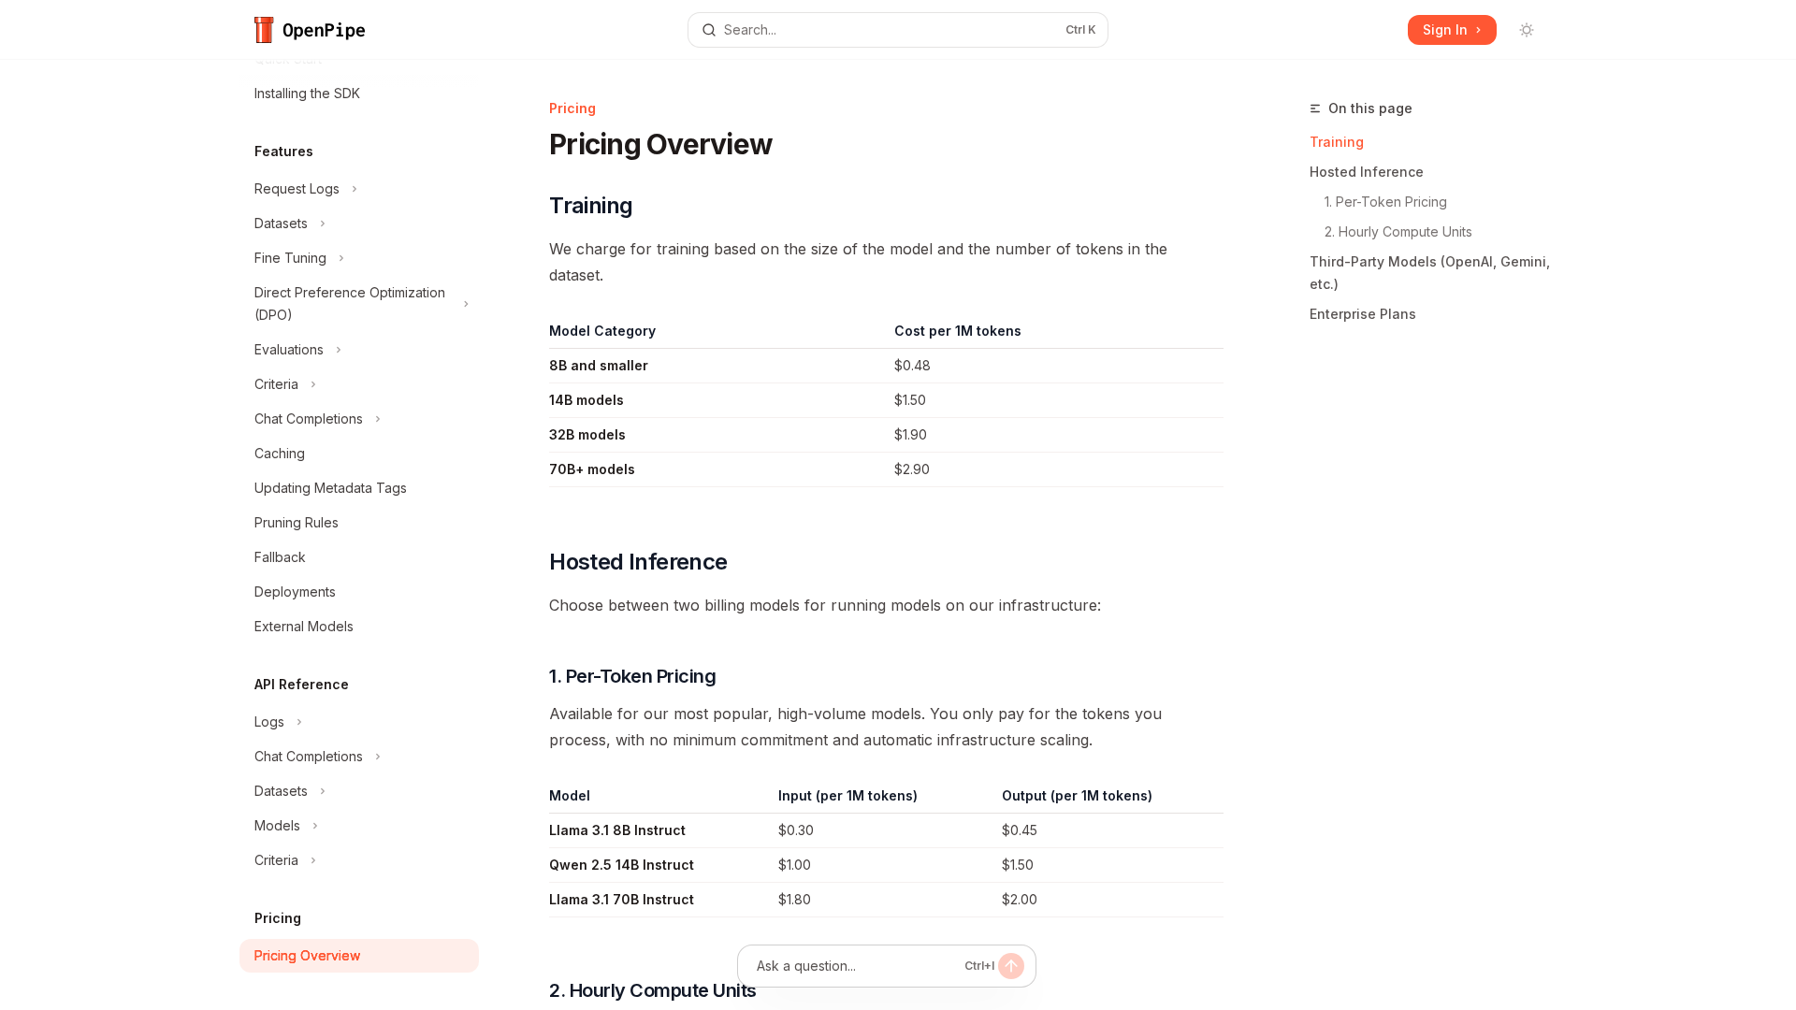Expand Direct Preference Optimization chevron
1796x1010 pixels.
tap(466, 304)
